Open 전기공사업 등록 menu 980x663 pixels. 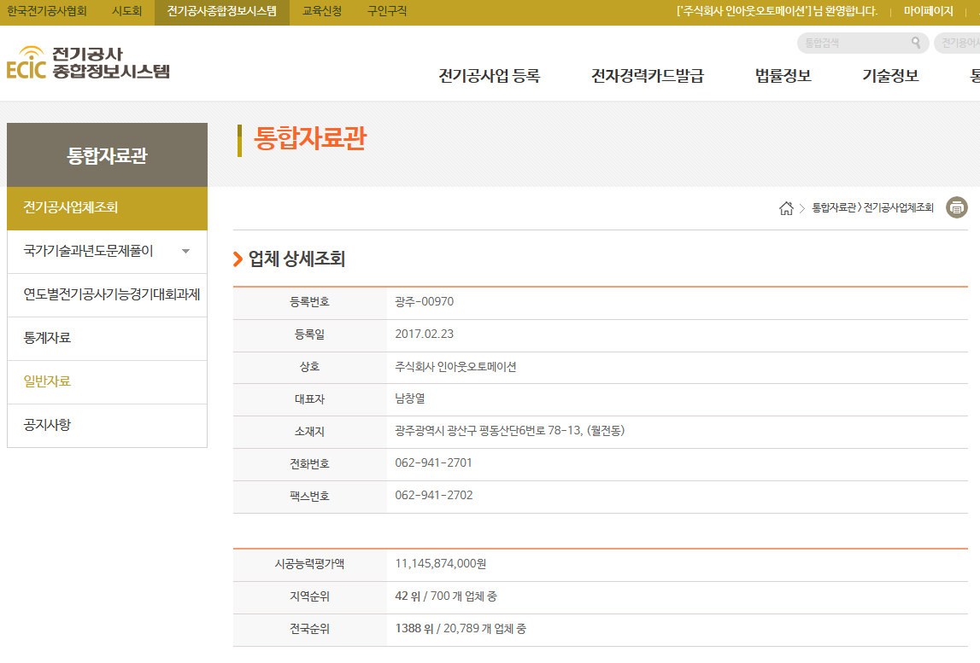[x=490, y=76]
